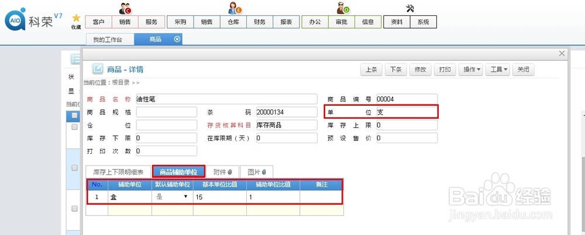Open the 采购 menu

[180, 22]
